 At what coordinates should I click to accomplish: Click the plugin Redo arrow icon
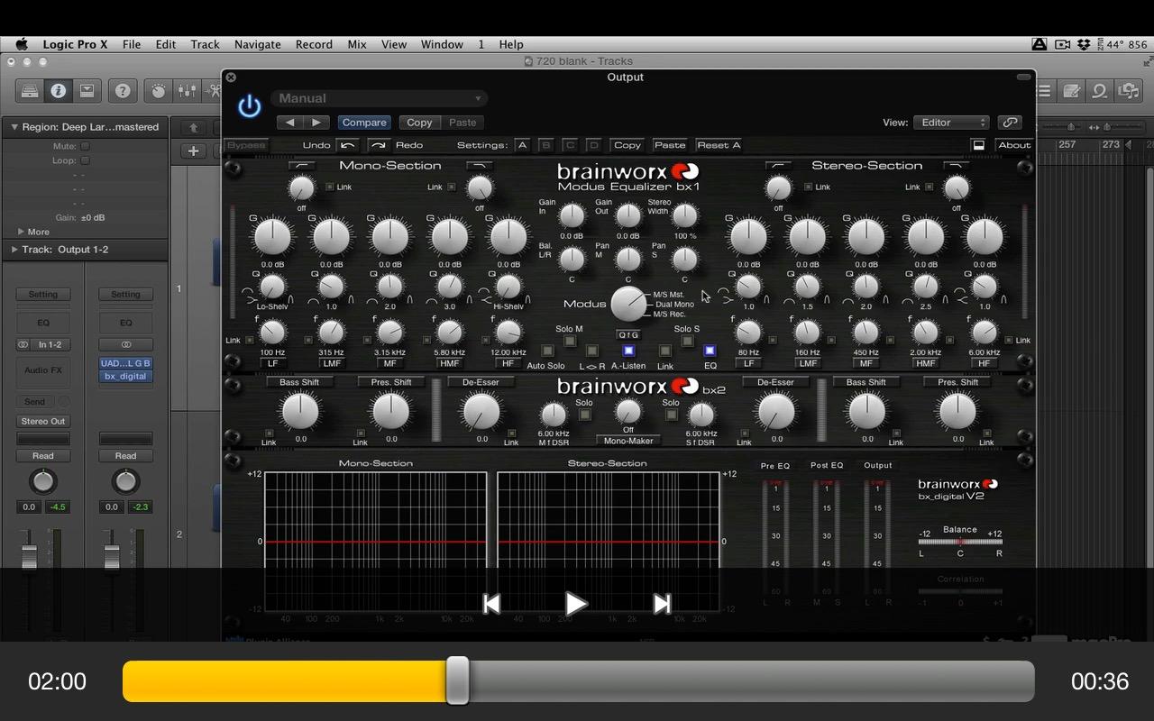379,145
